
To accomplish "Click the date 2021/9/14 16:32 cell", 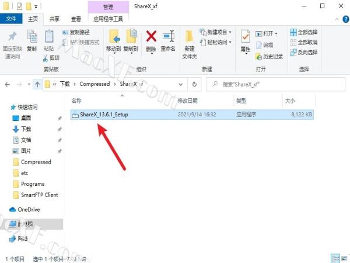I will tap(197, 115).
